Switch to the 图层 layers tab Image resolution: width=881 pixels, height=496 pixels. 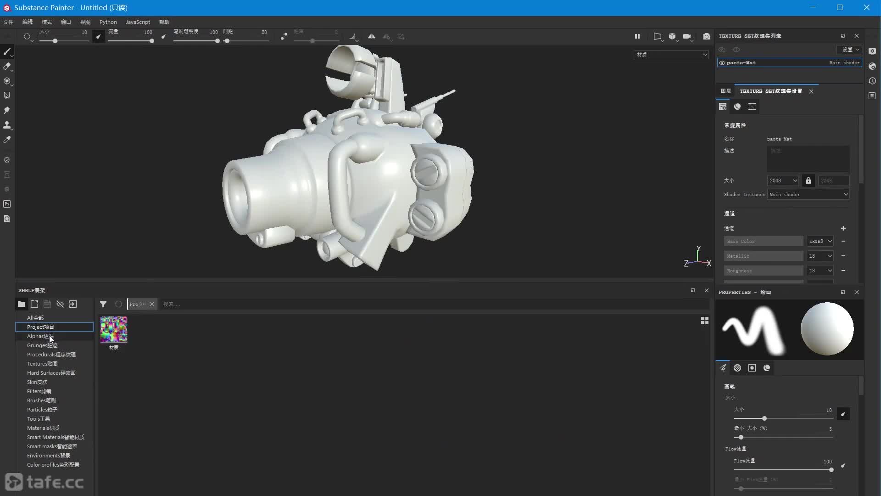click(725, 91)
